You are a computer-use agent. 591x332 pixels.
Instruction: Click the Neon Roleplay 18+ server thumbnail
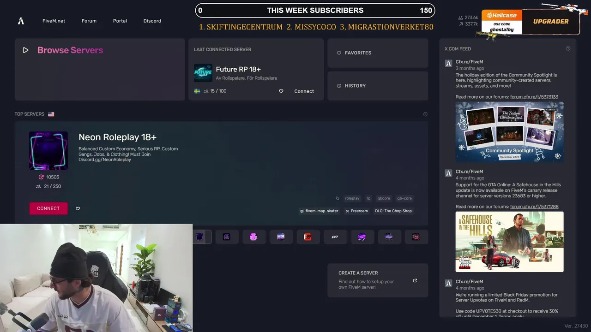(48, 151)
